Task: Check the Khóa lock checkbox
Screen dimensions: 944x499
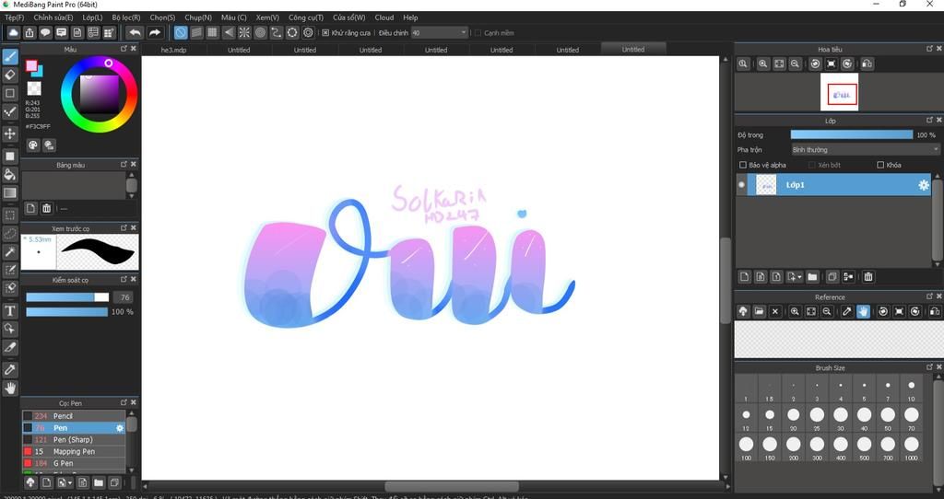Action: click(x=880, y=165)
